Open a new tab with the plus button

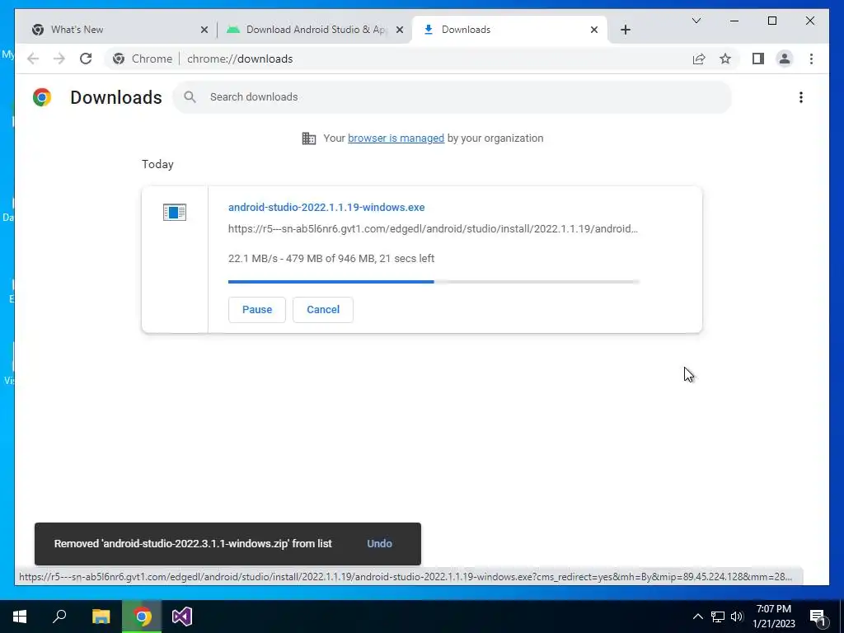625,30
